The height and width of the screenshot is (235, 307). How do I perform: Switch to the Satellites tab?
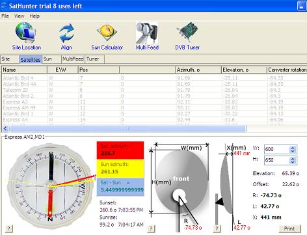31,59
